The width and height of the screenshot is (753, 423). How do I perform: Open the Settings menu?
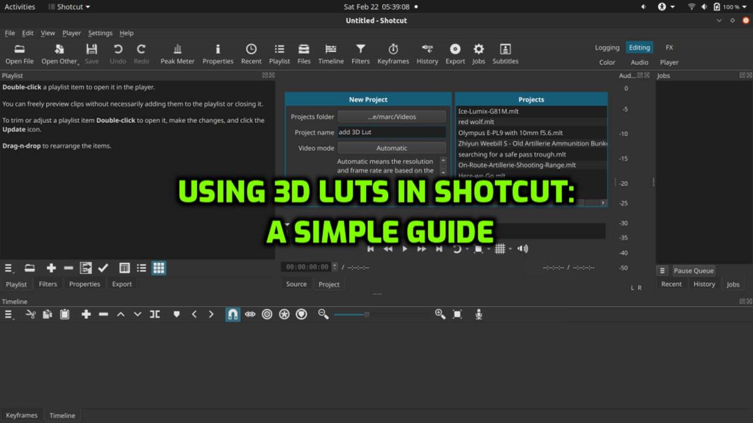pyautogui.click(x=100, y=33)
